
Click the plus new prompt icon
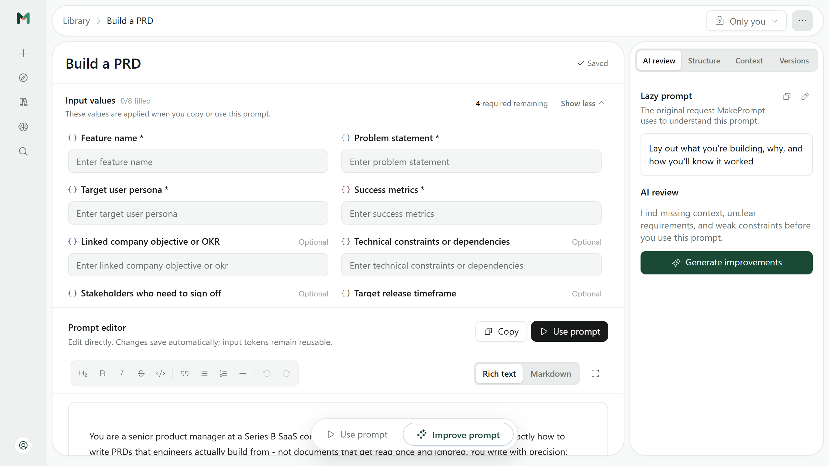(23, 53)
